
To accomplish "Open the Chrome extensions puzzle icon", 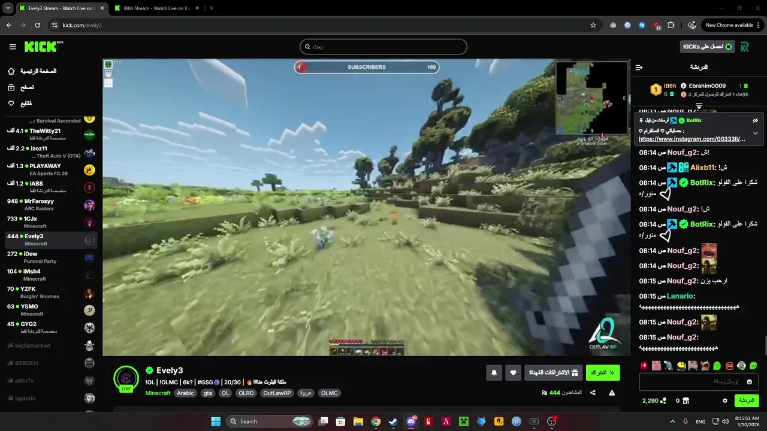I will click(671, 25).
